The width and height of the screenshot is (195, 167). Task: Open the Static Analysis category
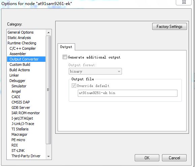(19, 38)
